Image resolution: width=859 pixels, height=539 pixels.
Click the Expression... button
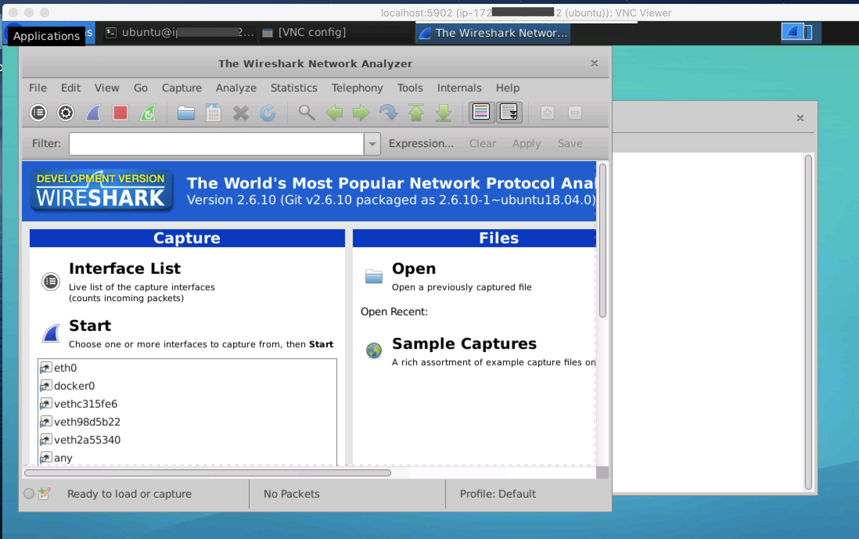[421, 144]
